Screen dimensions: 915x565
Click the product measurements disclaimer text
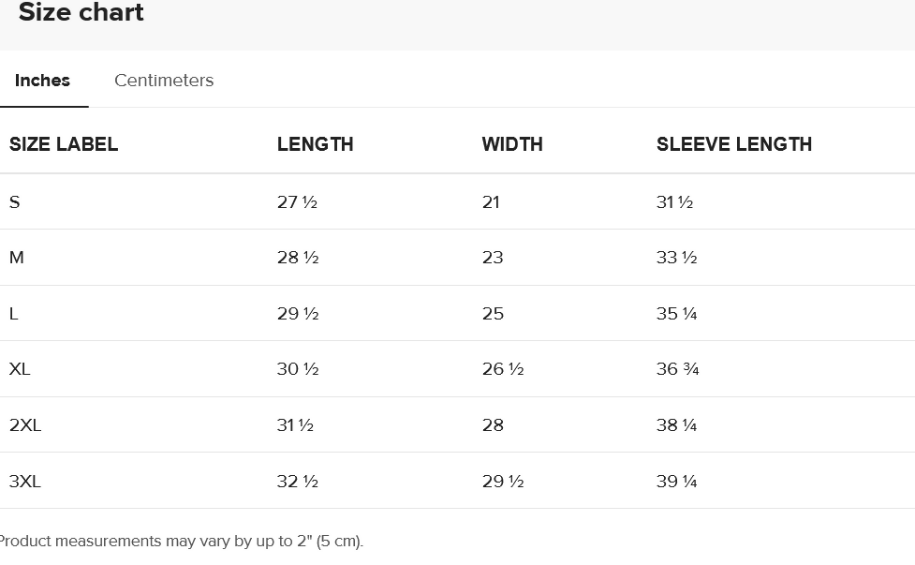tap(181, 541)
